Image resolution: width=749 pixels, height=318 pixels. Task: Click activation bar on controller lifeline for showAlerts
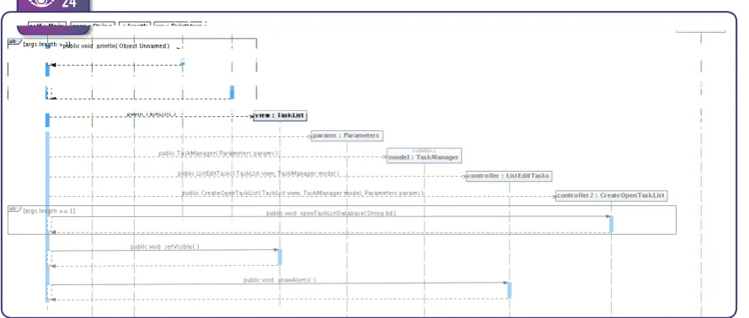pos(509,290)
